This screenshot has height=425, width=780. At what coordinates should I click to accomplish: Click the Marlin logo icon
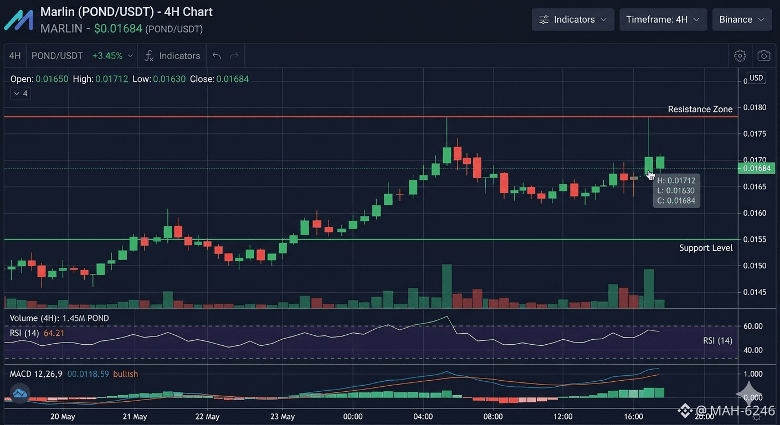[19, 19]
